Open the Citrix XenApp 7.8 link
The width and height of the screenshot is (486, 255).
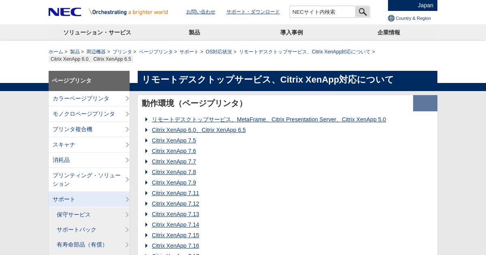click(174, 172)
